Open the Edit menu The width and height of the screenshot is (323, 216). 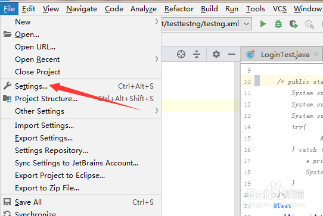click(29, 9)
